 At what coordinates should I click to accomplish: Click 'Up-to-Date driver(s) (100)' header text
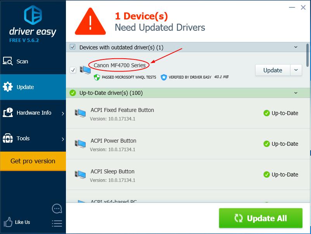pyautogui.click(x=111, y=93)
